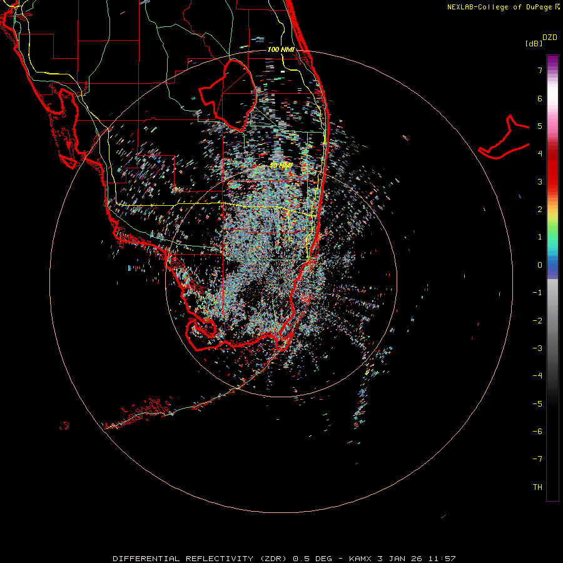Click the 4 value on color scale

pos(540,154)
